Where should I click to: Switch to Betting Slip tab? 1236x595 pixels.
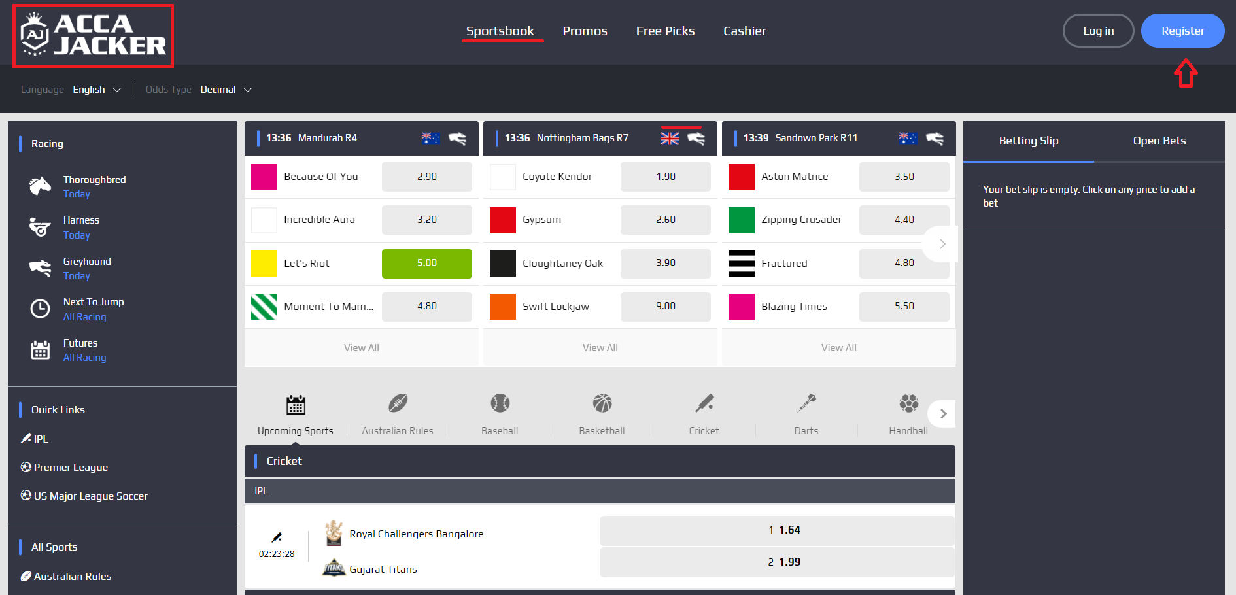coord(1029,141)
